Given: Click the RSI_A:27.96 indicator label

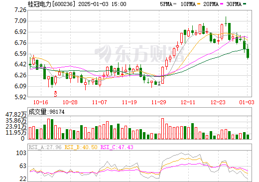Looking at the screenshot, I should [45, 147].
